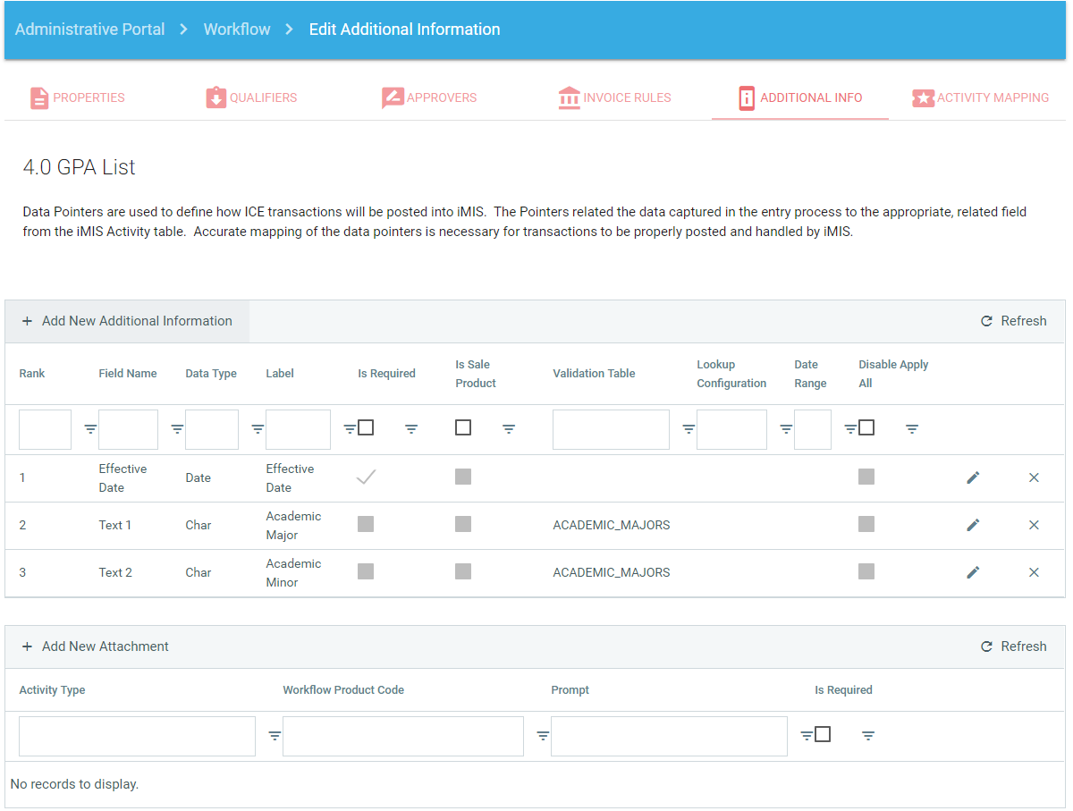Delete the Effective Date row using X icon
Viewport: 1073px width, 811px height.
click(x=1034, y=477)
